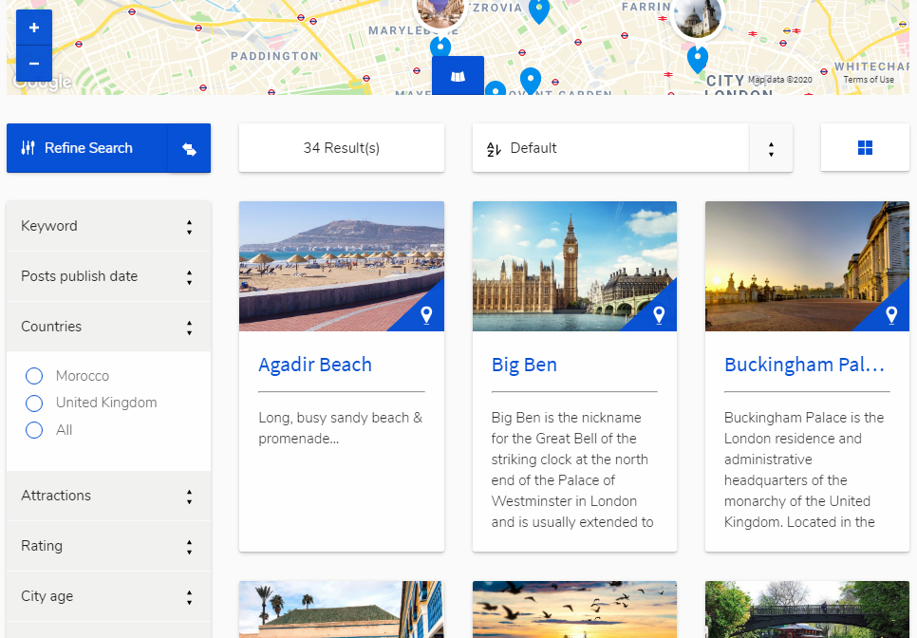The width and height of the screenshot is (917, 638).
Task: Open the Agadir Beach title link
Action: pos(315,365)
